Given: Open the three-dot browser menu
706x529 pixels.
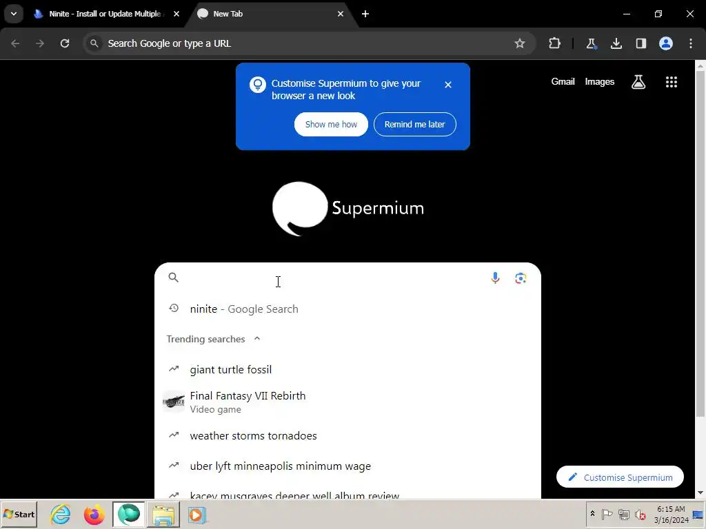Looking at the screenshot, I should pyautogui.click(x=691, y=43).
